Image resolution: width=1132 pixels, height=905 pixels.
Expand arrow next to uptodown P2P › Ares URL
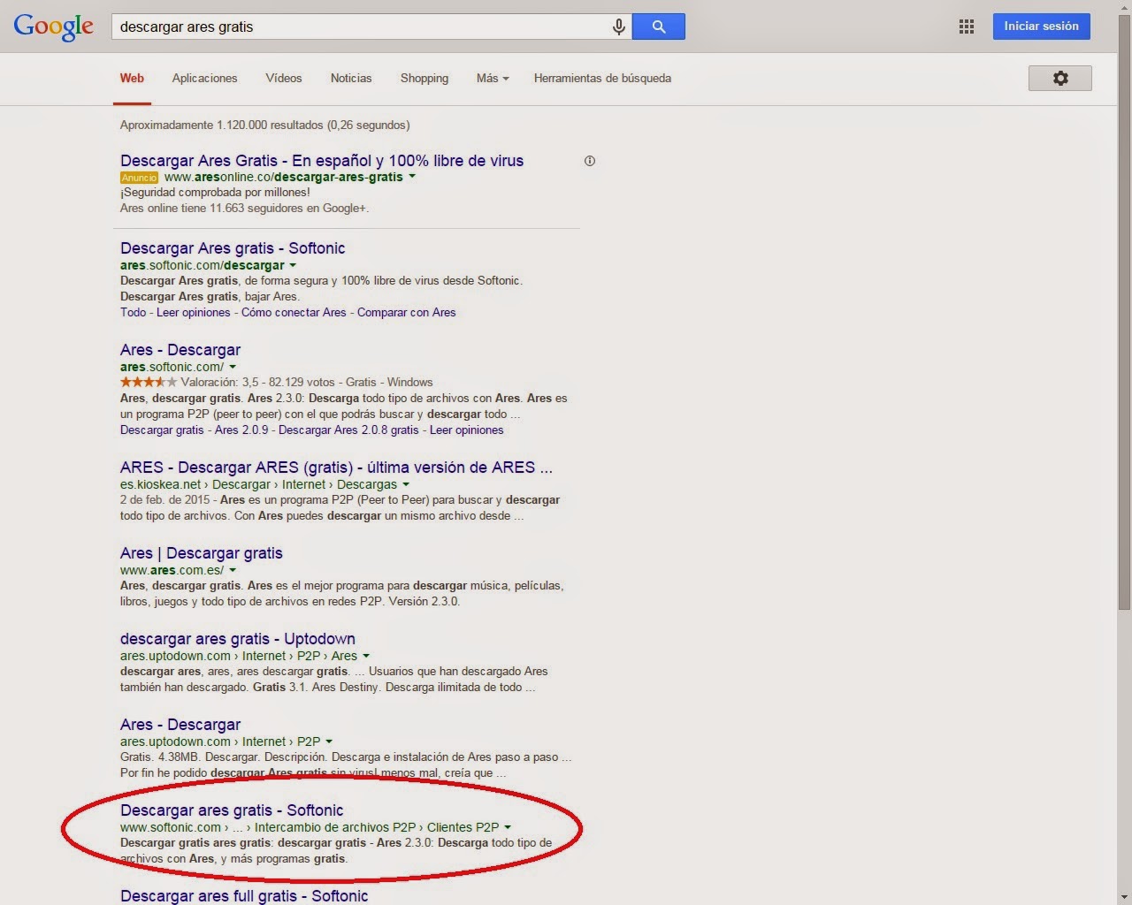click(x=366, y=656)
